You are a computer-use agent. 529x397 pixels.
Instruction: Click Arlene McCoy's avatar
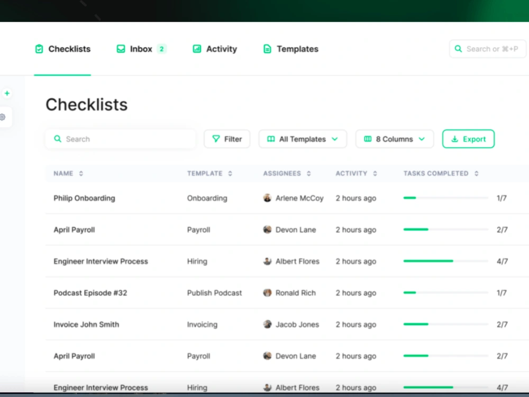tap(267, 198)
